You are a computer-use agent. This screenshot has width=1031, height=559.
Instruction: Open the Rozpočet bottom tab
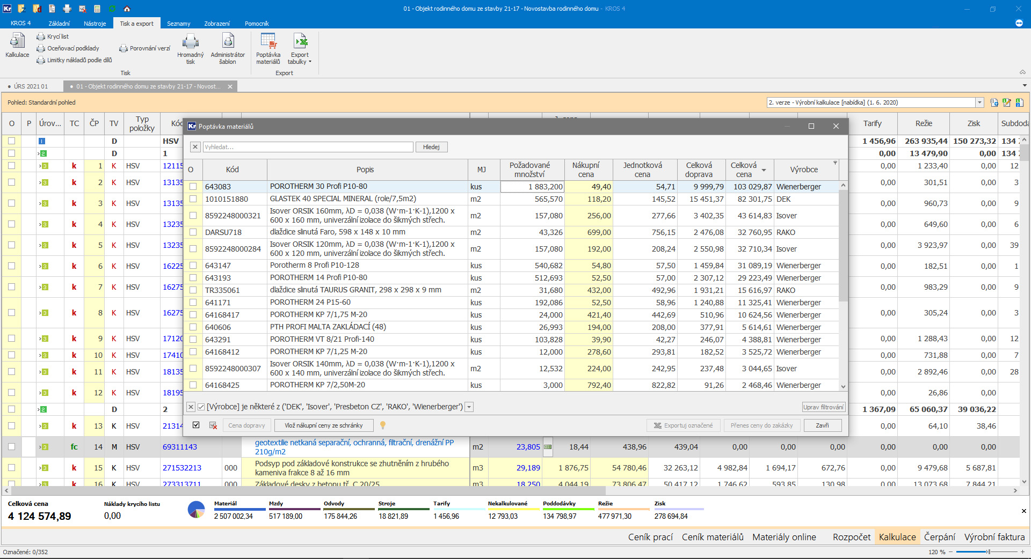(x=851, y=537)
